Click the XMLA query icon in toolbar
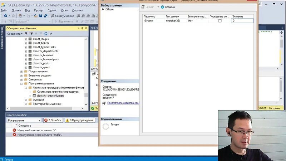The width and height of the screenshot is (286, 161). pyautogui.click(x=93, y=16)
